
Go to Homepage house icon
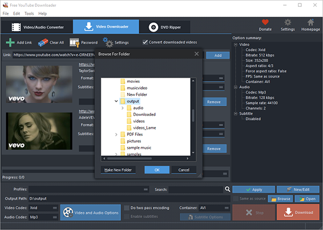tap(310, 22)
